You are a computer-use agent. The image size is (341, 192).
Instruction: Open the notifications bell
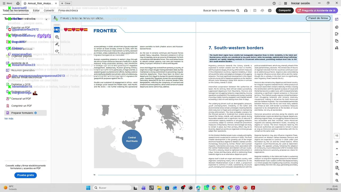[x=280, y=3]
